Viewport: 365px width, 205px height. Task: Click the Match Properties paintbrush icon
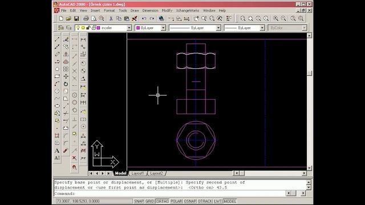click(x=135, y=18)
